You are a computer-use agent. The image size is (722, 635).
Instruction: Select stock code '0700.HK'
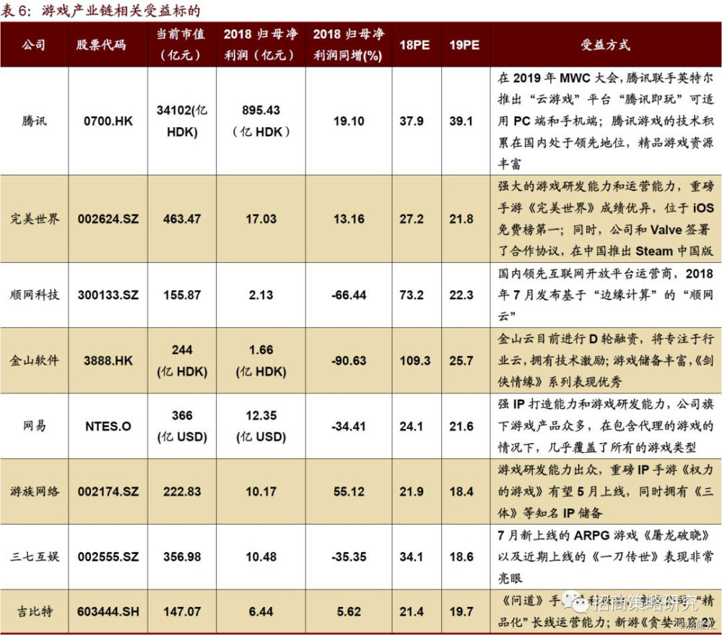(x=108, y=121)
